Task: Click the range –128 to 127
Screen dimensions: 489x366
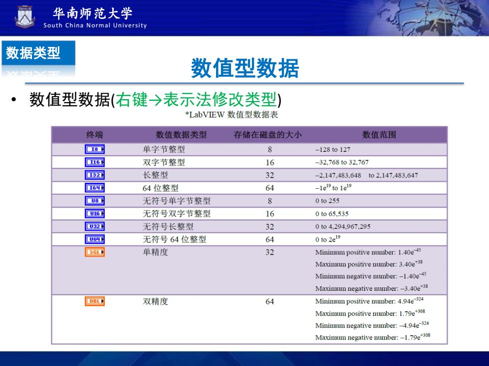Action: (x=333, y=150)
